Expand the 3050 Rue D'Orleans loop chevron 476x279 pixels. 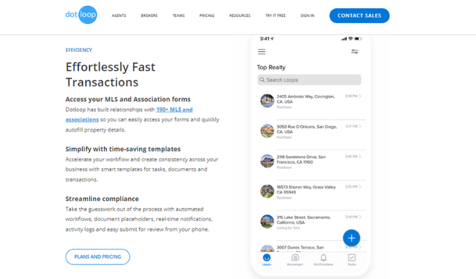click(x=360, y=126)
